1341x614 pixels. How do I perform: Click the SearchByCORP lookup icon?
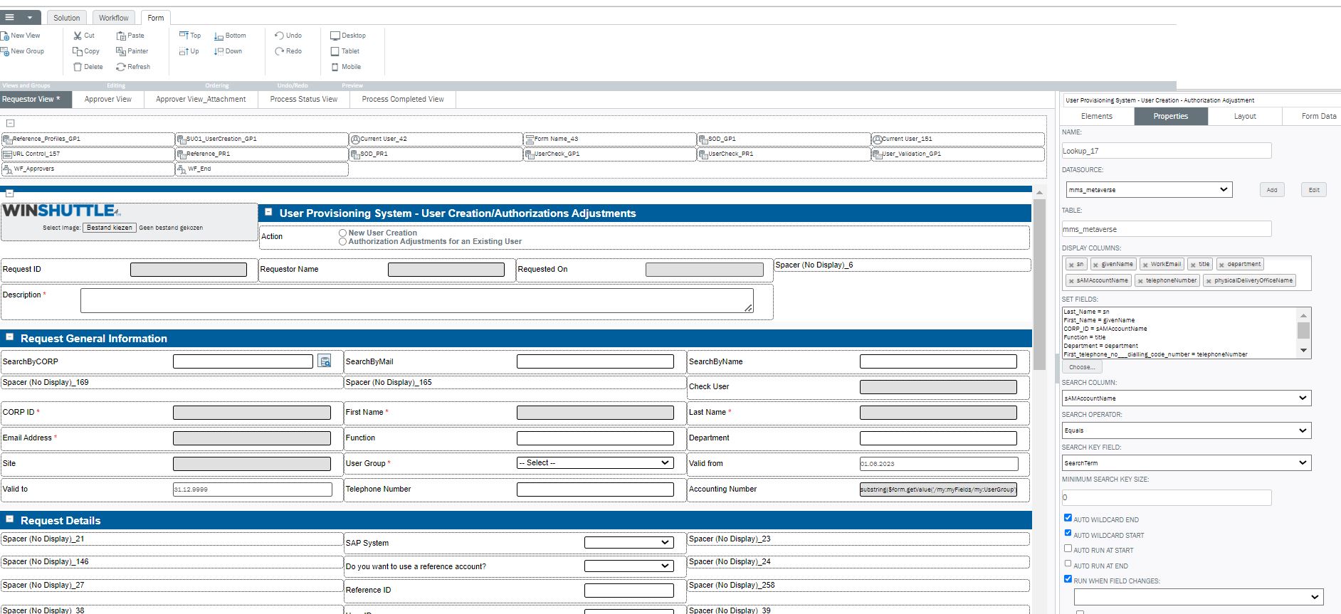325,361
